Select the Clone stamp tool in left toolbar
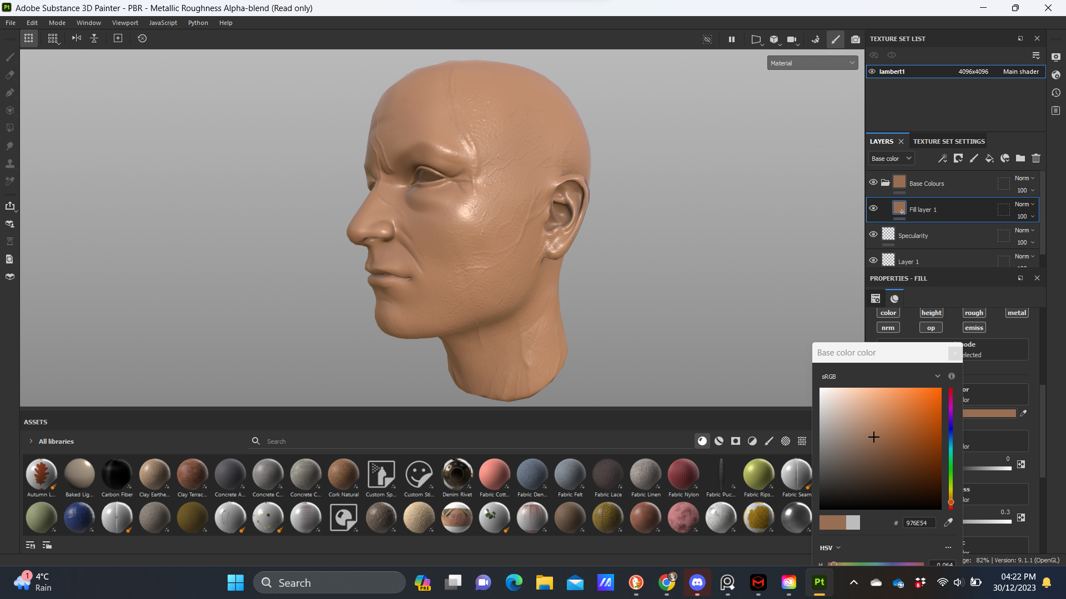The height and width of the screenshot is (599, 1066). point(9,164)
